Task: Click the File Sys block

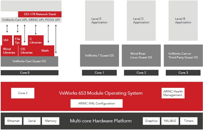Action: [x=17, y=40]
